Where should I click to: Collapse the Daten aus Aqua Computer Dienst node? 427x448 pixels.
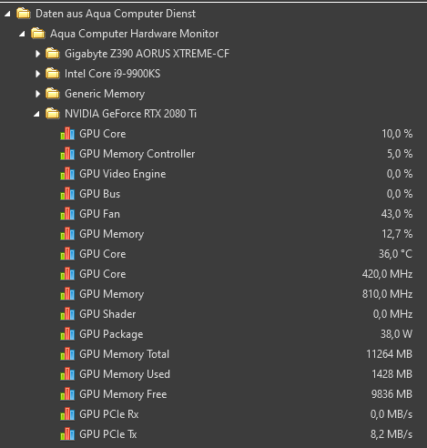(x=7, y=14)
